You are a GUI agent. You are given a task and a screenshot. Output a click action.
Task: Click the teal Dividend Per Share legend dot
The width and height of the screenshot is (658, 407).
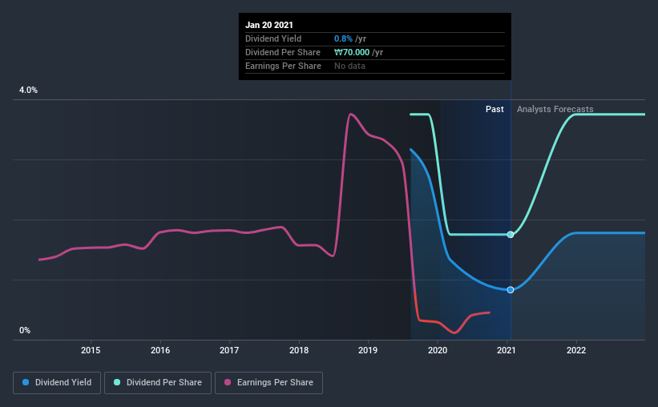click(117, 382)
